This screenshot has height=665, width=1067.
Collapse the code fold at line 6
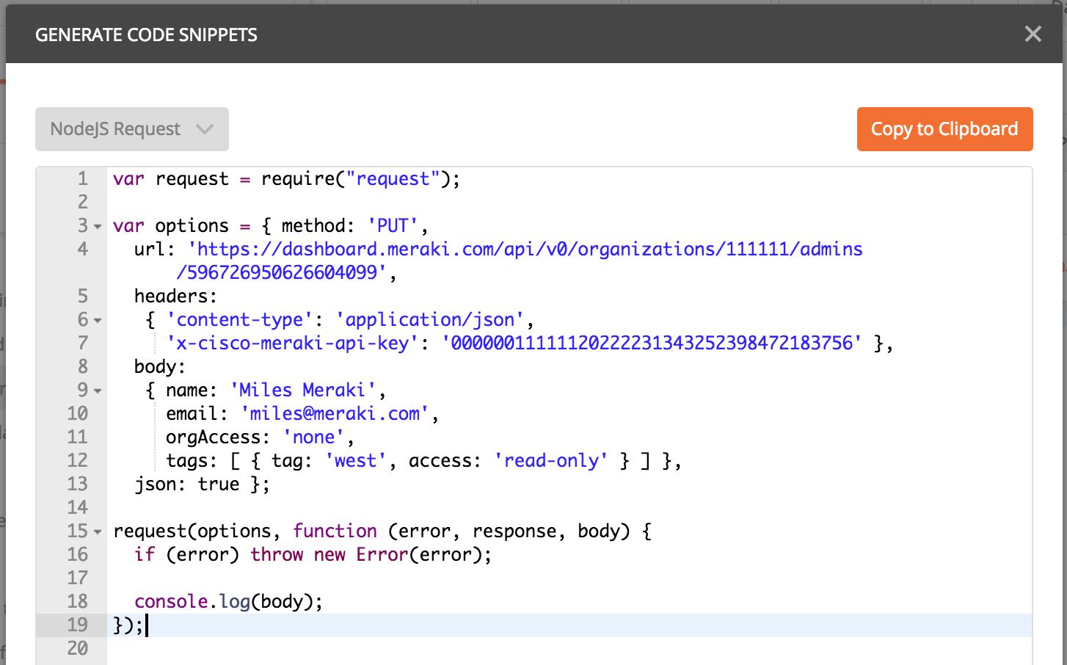pos(98,320)
